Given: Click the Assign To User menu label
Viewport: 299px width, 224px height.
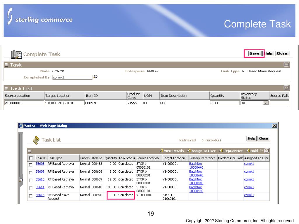Looking at the screenshot, I should 204,151.
